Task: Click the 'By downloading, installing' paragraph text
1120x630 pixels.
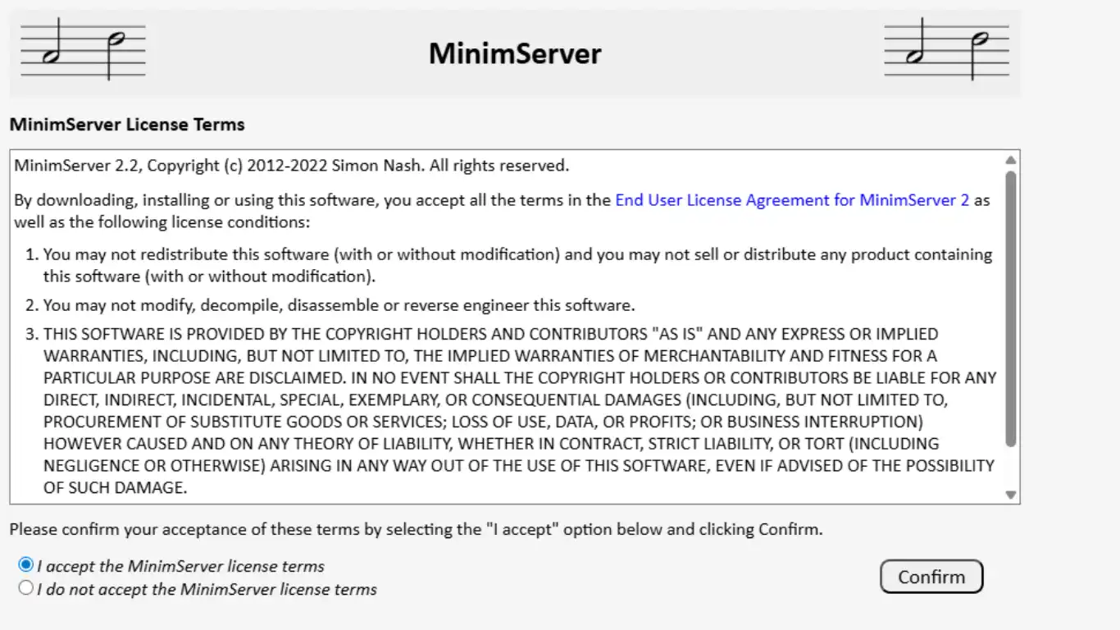Action: coord(312,201)
